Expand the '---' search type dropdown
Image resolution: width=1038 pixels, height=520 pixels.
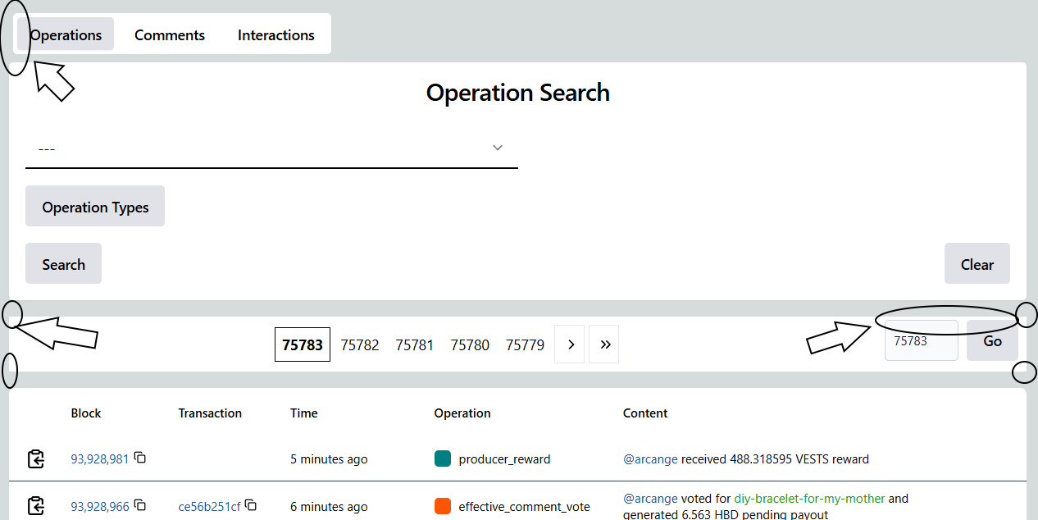click(271, 148)
